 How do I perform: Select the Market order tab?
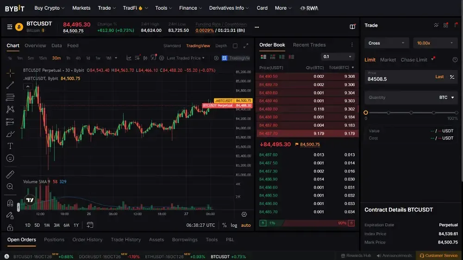pyautogui.click(x=388, y=60)
